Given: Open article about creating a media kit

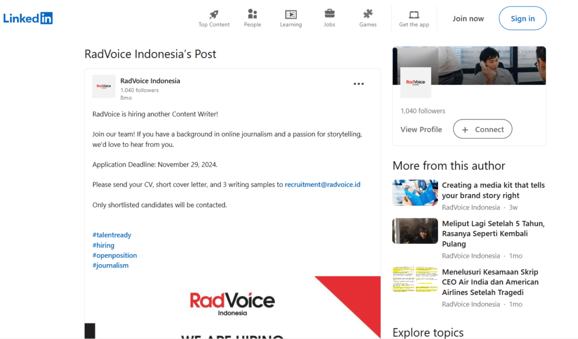Looking at the screenshot, I should 493,190.
